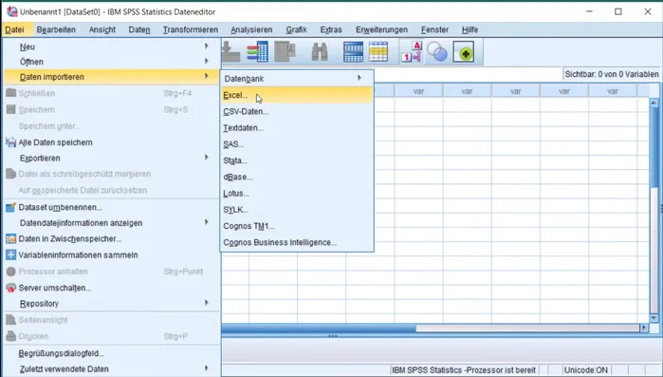
Task: Open the Bearbeiten menu
Action: (x=56, y=29)
